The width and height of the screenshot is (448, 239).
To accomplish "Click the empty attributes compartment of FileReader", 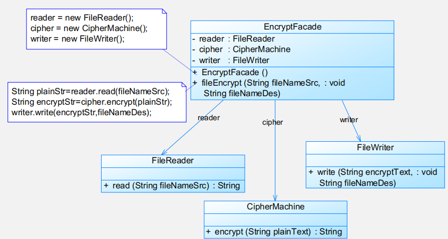I will coord(173,174).
